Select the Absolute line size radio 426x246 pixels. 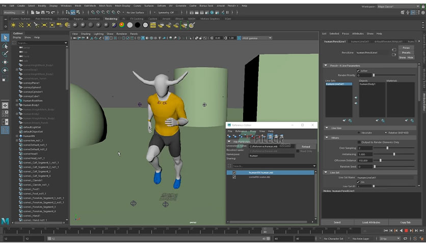359,133
